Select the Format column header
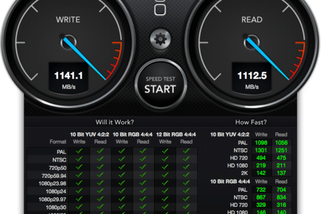This screenshot has height=214, width=321. click(58, 142)
